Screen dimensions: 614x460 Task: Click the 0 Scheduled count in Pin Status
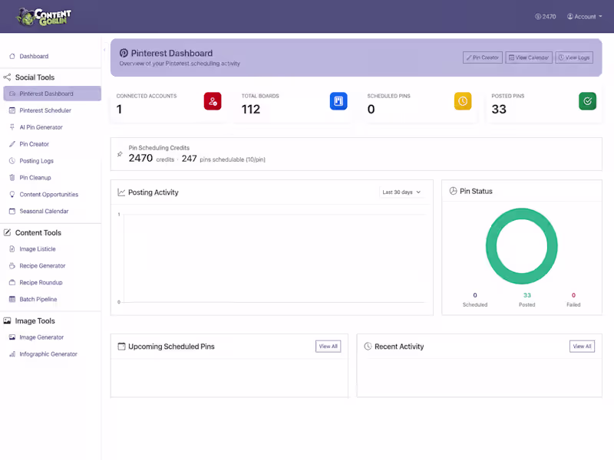coord(475,295)
